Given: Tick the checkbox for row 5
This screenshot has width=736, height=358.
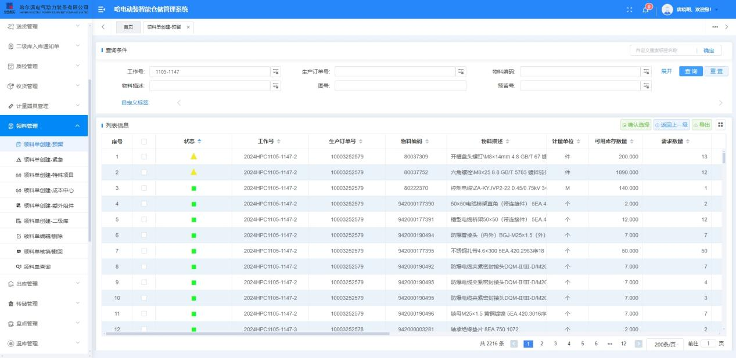Looking at the screenshot, I should coord(144,219).
